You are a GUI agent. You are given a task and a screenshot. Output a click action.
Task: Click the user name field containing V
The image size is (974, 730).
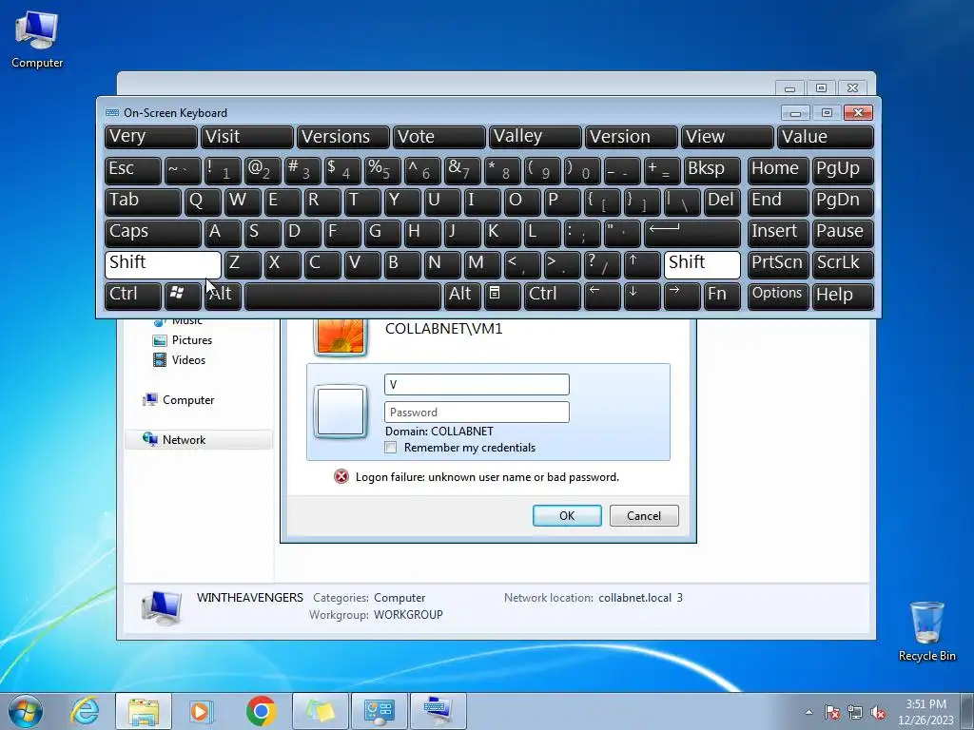click(x=477, y=384)
